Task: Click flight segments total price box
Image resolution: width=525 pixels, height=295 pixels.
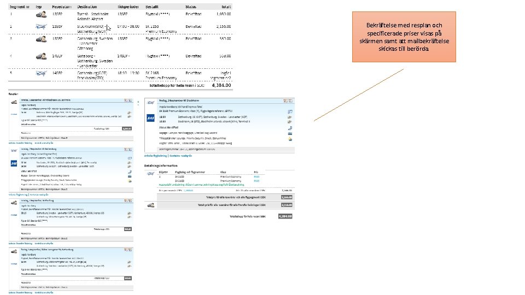Action: (287, 197)
